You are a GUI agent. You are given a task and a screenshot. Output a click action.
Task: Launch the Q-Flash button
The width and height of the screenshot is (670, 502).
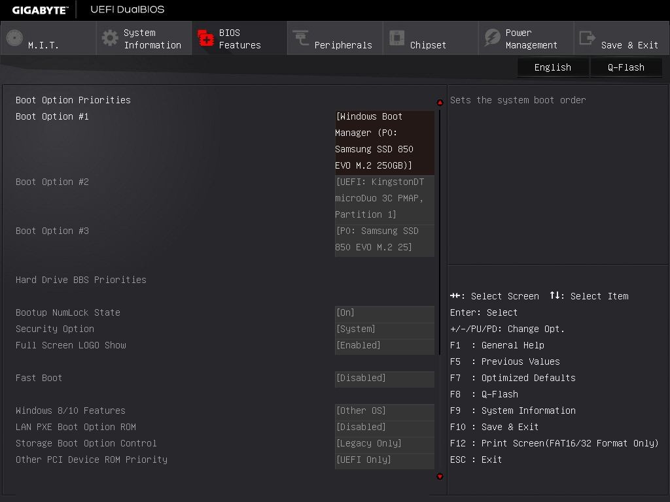point(626,67)
